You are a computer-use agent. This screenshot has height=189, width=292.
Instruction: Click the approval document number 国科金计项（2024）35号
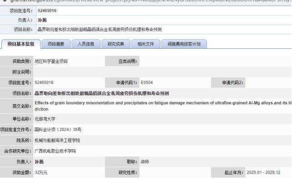click(x=58, y=129)
